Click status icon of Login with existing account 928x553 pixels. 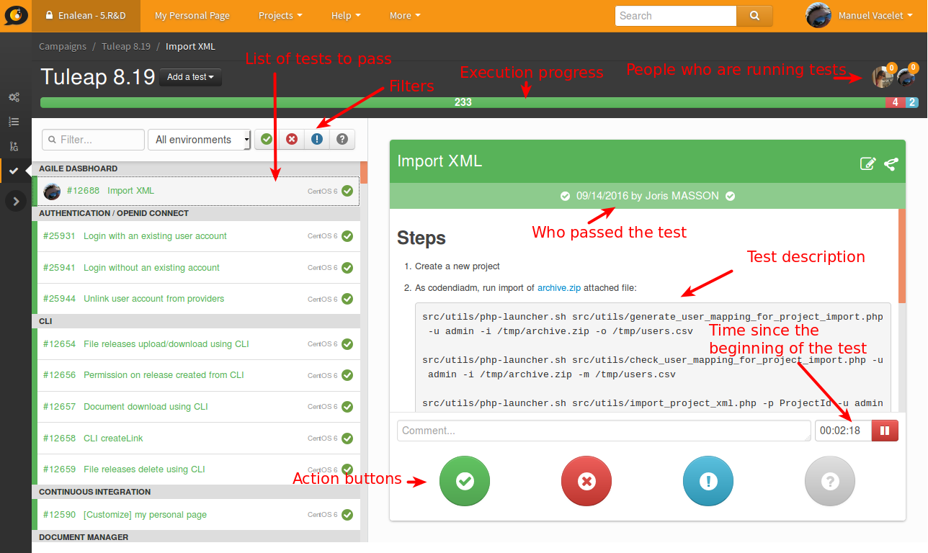pyautogui.click(x=347, y=236)
